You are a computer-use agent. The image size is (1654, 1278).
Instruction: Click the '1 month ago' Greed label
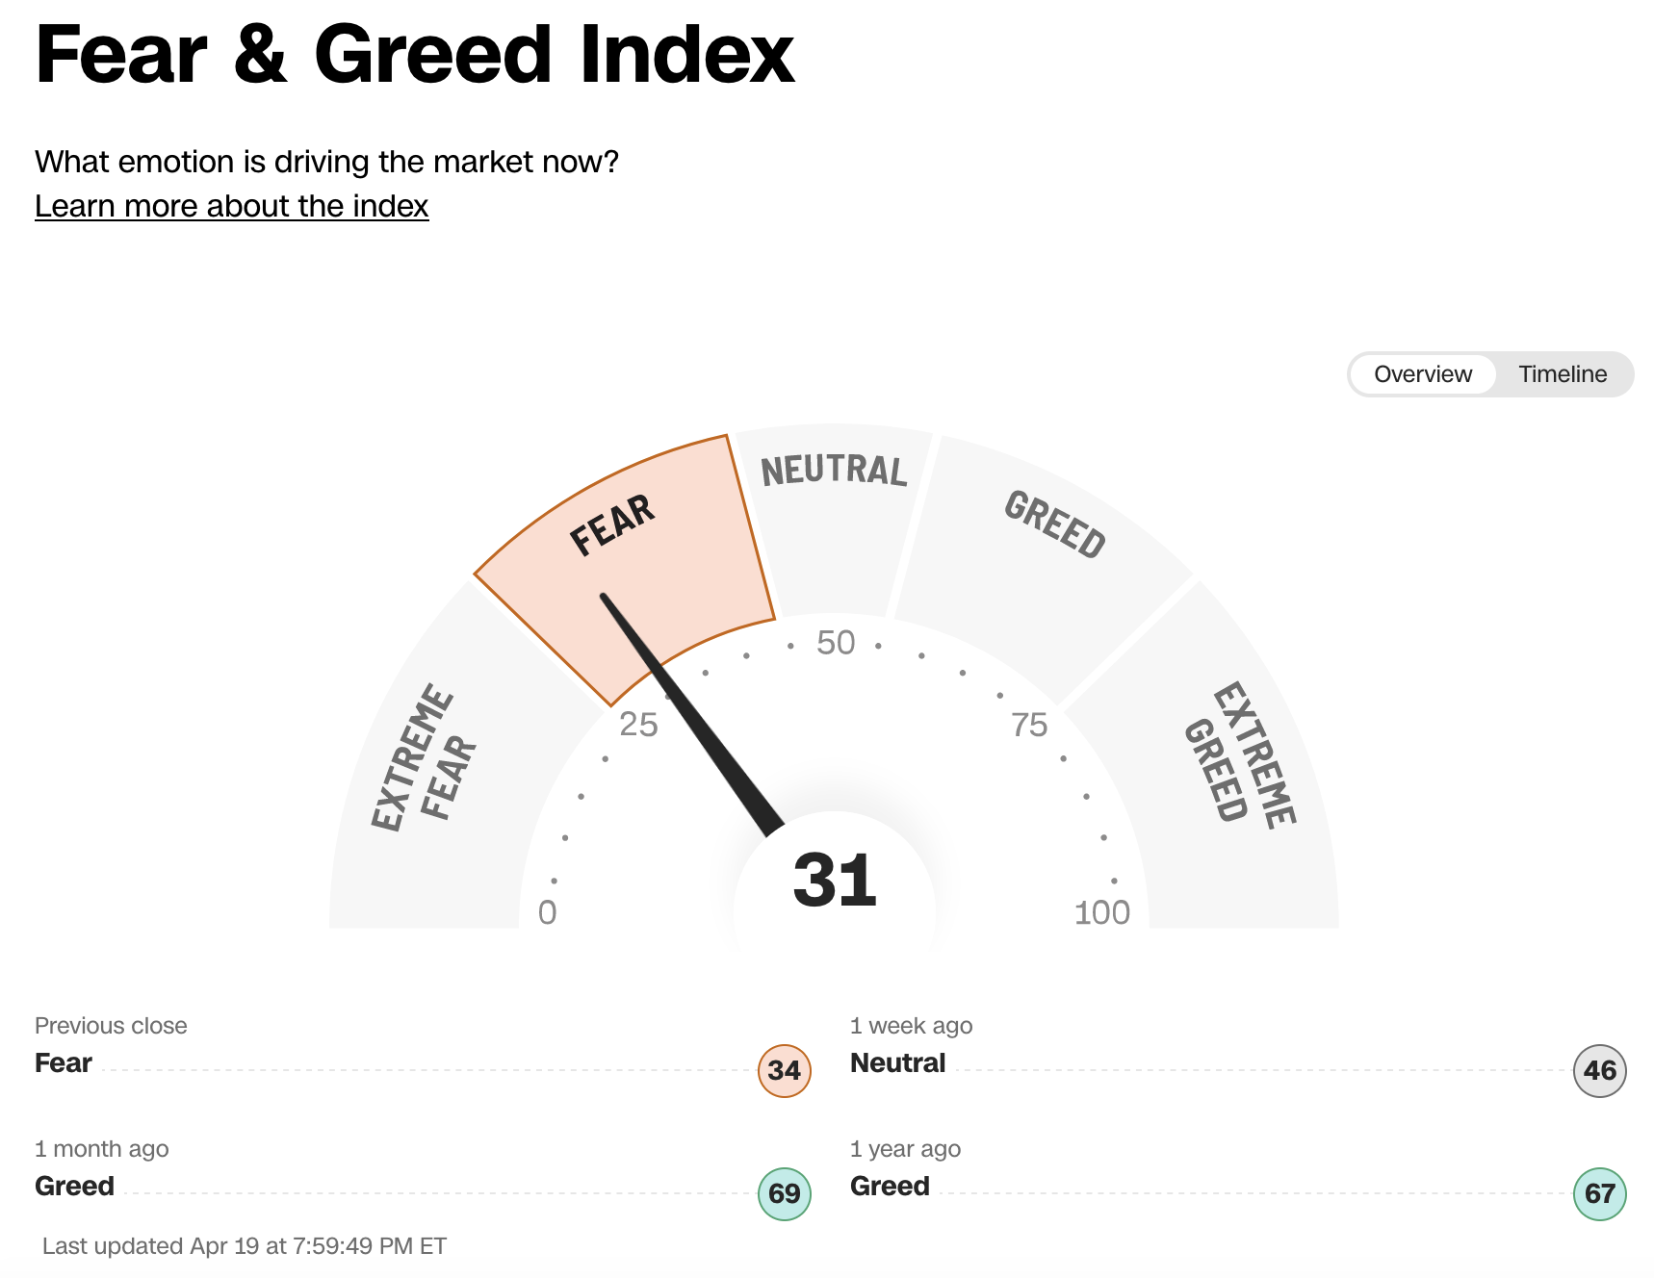74,1186
